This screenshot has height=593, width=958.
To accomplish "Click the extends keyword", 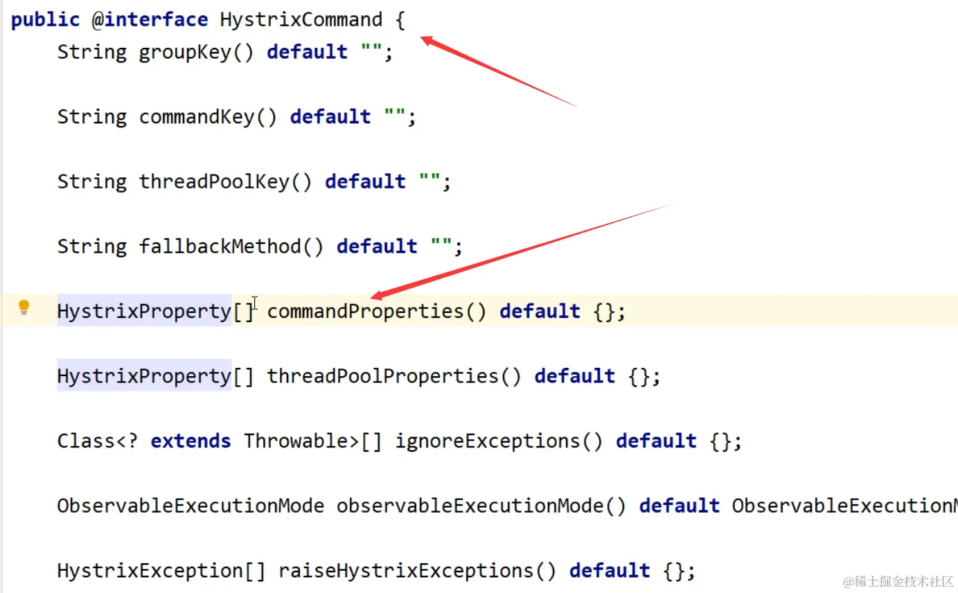I will [x=190, y=441].
